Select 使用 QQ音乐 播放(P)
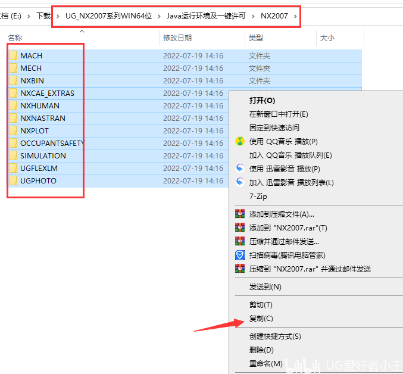This screenshot has width=403, height=374. (x=283, y=141)
